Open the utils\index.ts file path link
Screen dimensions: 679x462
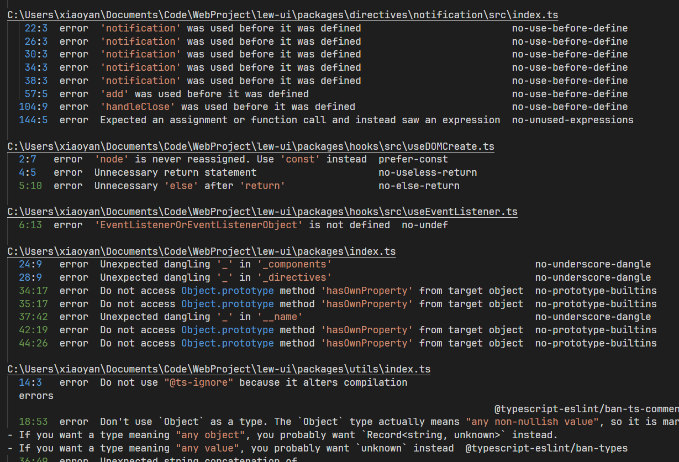pos(219,369)
